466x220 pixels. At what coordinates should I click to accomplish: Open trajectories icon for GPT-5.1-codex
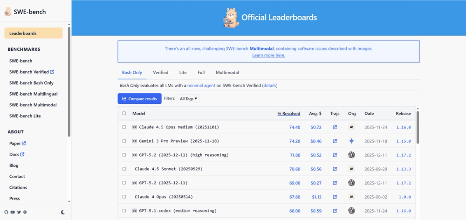pyautogui.click(x=335, y=211)
